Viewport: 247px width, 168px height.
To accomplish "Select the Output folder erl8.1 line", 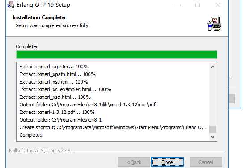I will tap(60, 120).
